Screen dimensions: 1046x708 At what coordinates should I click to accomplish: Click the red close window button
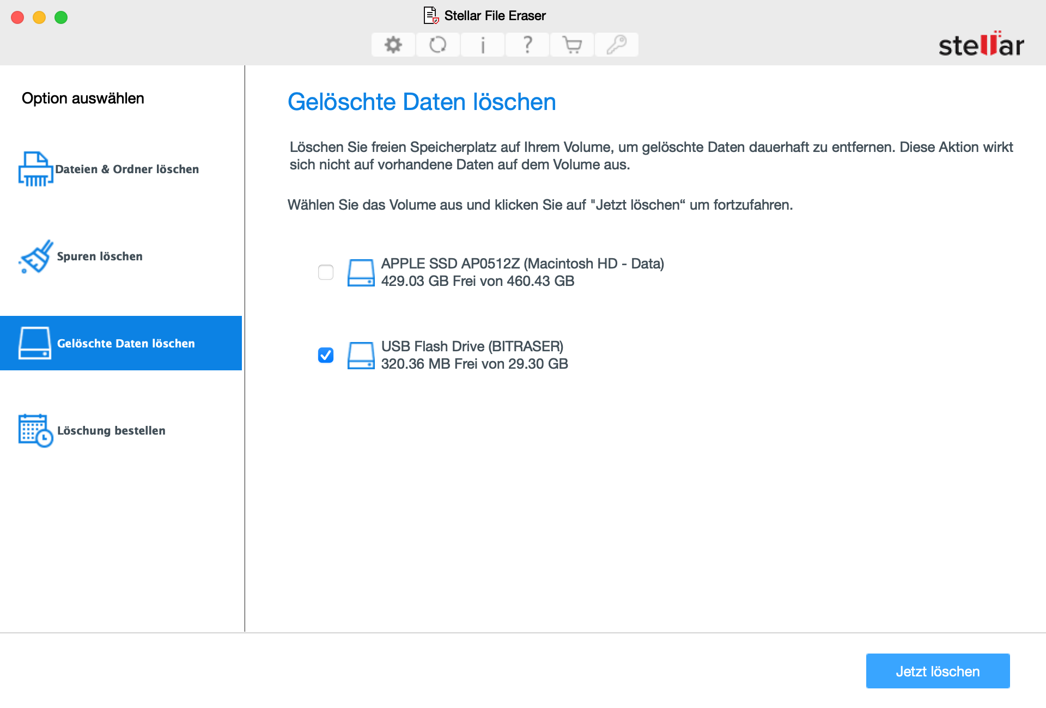(x=17, y=17)
